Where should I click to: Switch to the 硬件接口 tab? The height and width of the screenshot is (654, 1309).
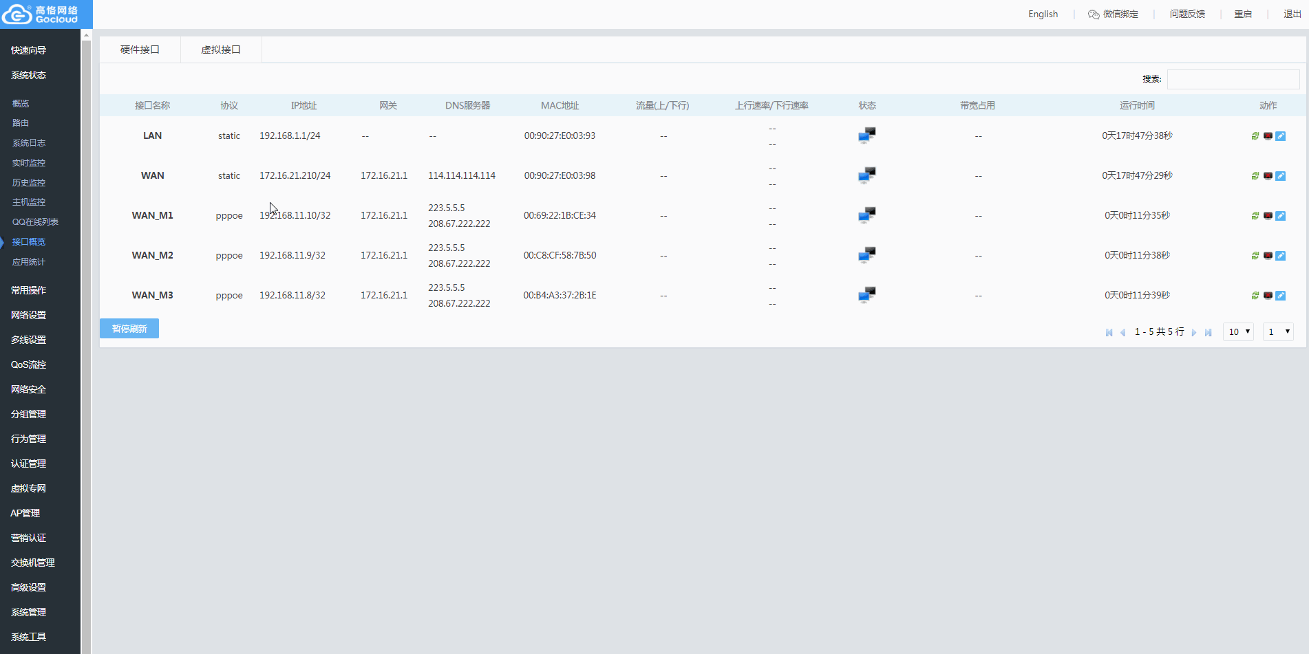pyautogui.click(x=140, y=50)
